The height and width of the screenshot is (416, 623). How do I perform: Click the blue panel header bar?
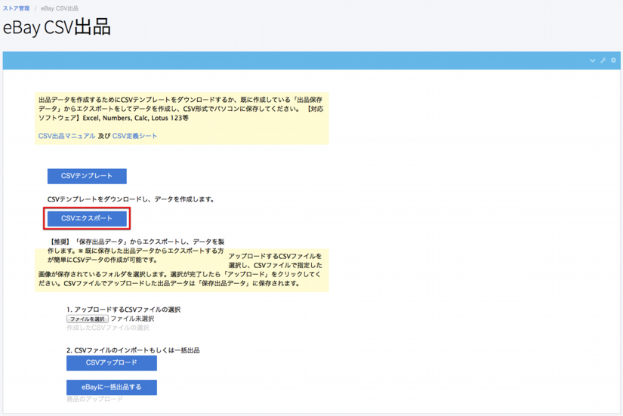click(302, 60)
